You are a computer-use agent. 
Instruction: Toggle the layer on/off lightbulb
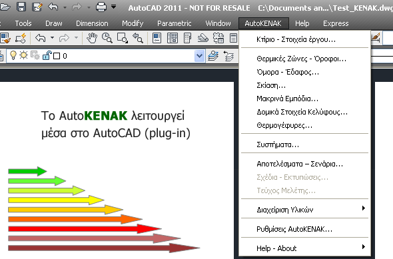tap(13, 55)
